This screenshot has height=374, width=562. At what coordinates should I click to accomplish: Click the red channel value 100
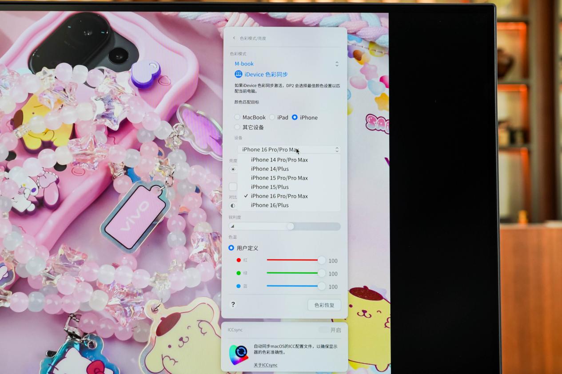pyautogui.click(x=333, y=261)
